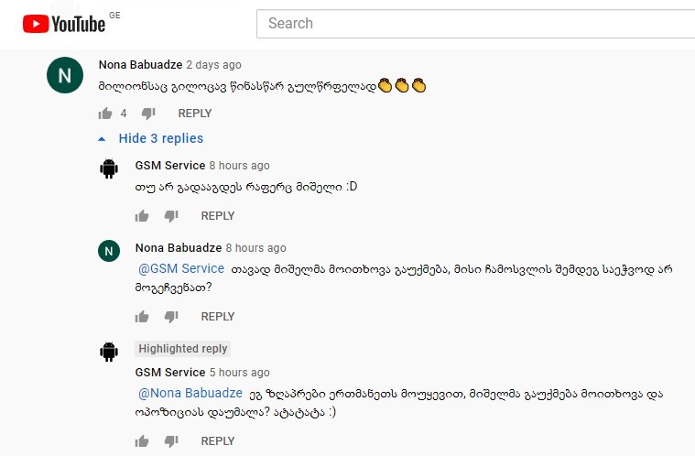
Task: Like the highlighted GSM Service reply
Action: click(x=142, y=441)
